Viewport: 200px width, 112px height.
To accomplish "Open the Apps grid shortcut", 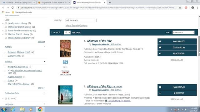I will [x=6, y=12].
